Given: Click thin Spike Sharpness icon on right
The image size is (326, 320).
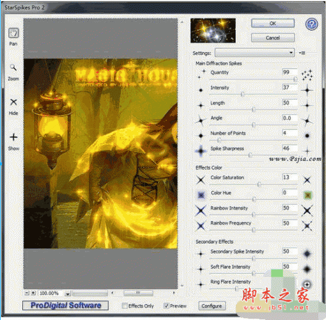Looking at the screenshot, I should click(307, 151).
